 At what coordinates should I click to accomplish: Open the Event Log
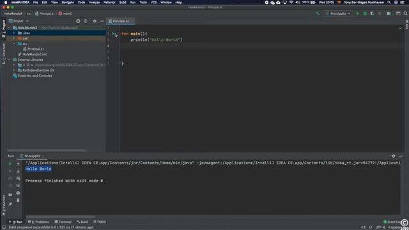click(x=392, y=222)
